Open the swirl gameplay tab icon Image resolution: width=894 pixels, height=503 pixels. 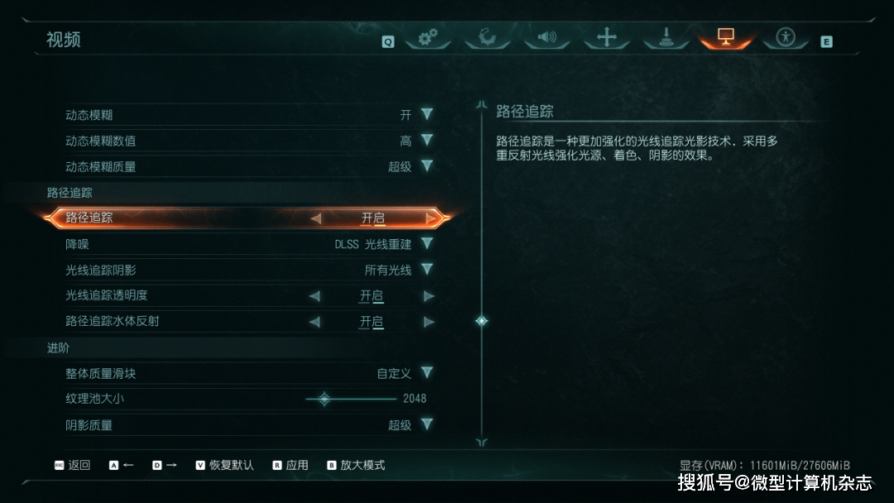coord(487,37)
